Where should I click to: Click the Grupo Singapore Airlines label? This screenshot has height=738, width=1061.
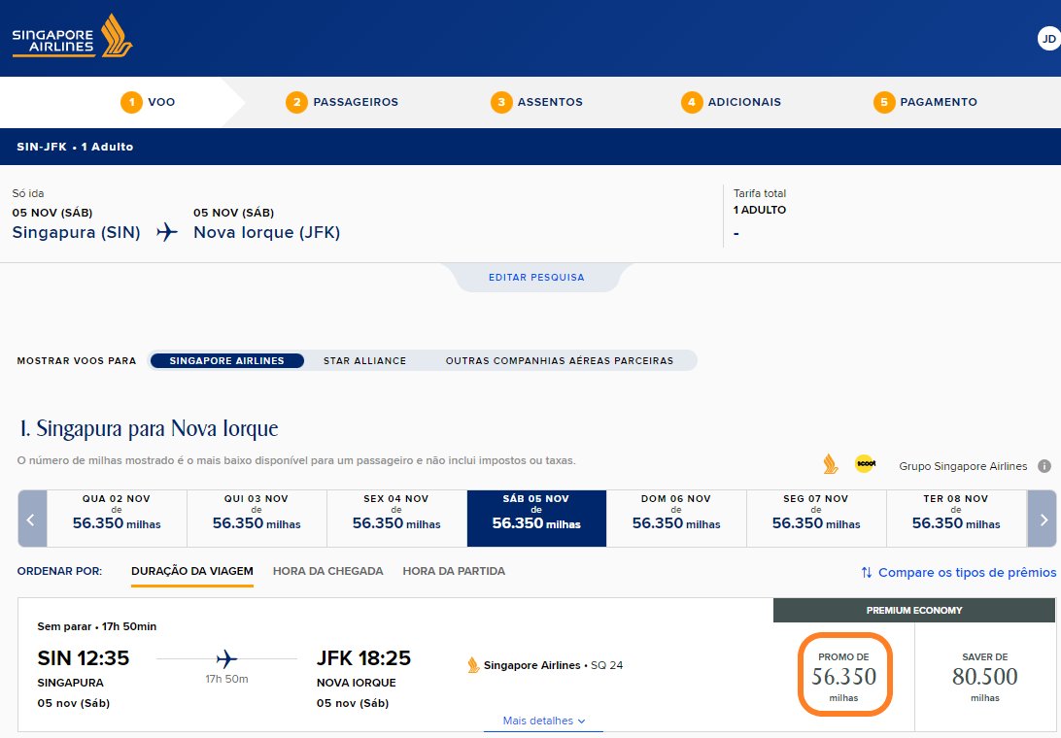pos(963,466)
